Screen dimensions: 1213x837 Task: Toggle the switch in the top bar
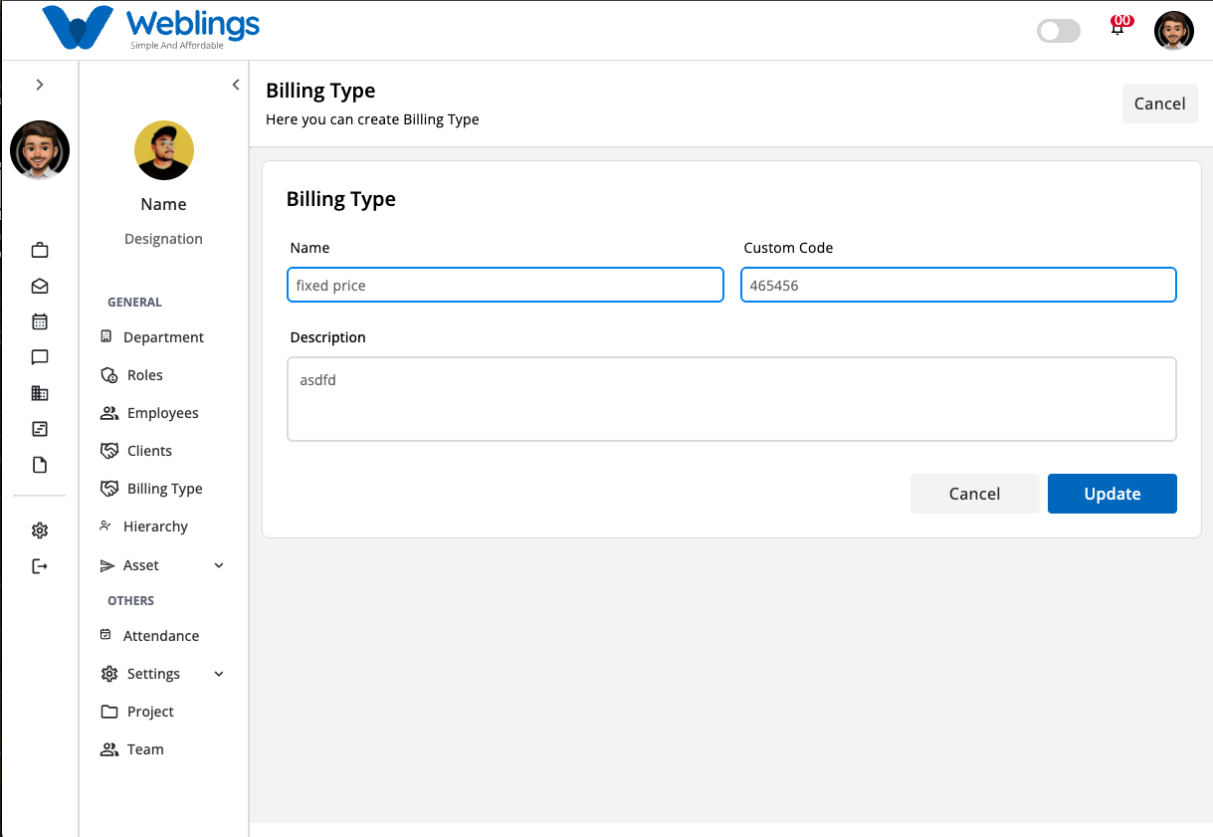point(1059,31)
